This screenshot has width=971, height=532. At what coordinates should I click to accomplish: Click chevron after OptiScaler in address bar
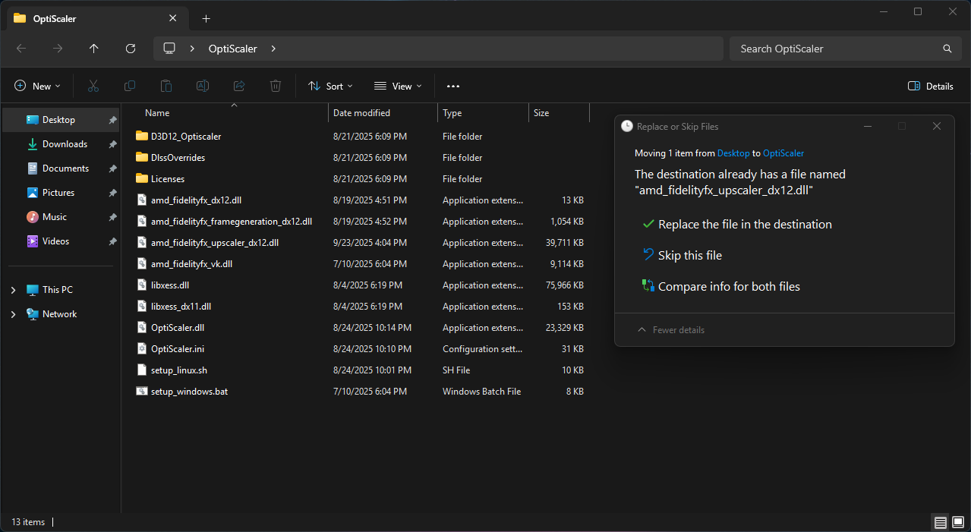pos(273,49)
